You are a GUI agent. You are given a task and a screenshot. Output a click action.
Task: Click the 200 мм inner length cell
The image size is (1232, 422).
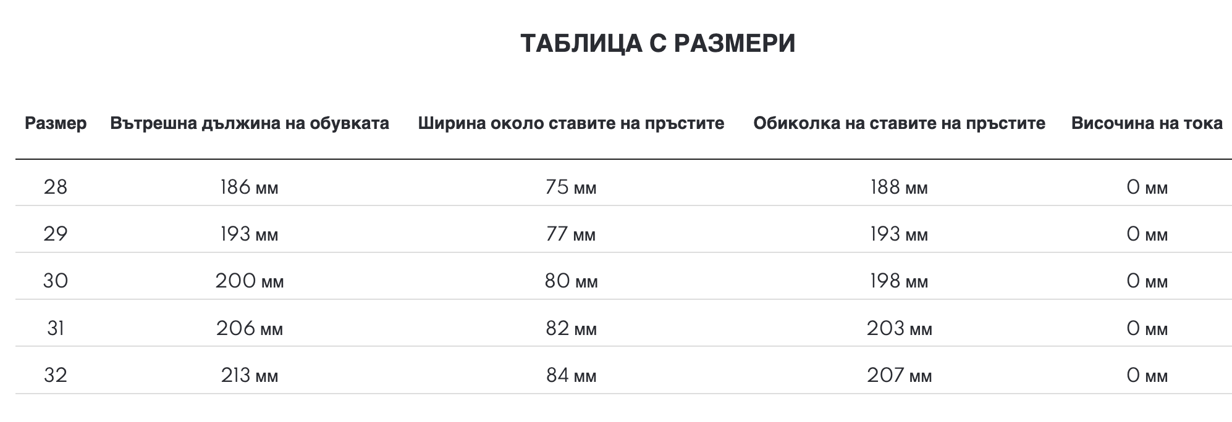pos(250,281)
